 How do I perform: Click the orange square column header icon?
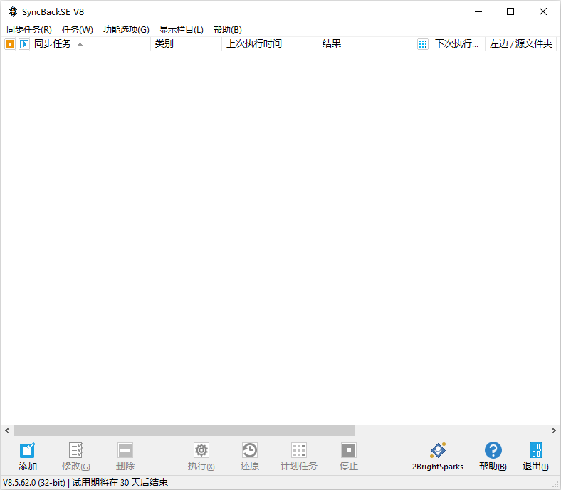[x=10, y=44]
